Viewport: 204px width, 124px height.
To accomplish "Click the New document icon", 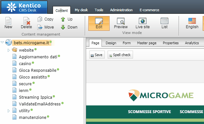I will 8,21.
